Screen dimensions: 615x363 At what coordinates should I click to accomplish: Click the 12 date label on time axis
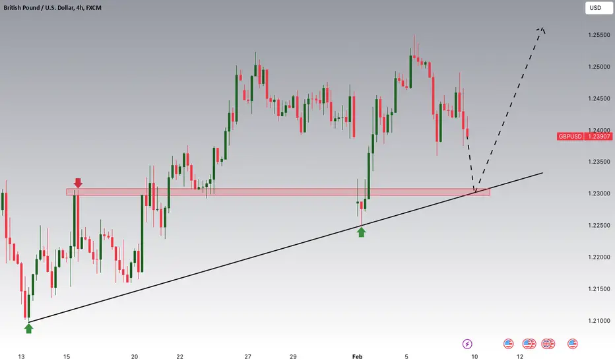[x=520, y=356]
